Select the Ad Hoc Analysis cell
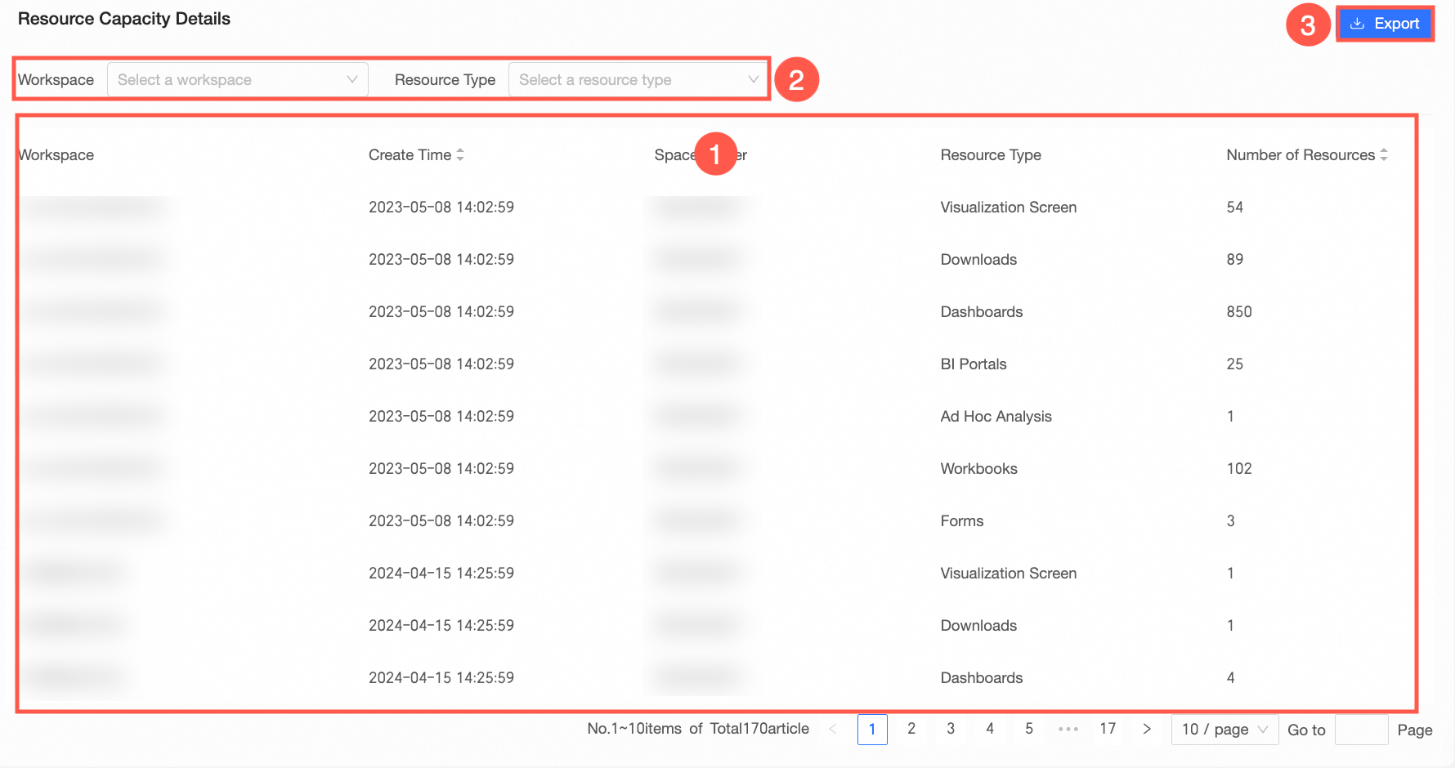The width and height of the screenshot is (1455, 768). click(x=996, y=417)
